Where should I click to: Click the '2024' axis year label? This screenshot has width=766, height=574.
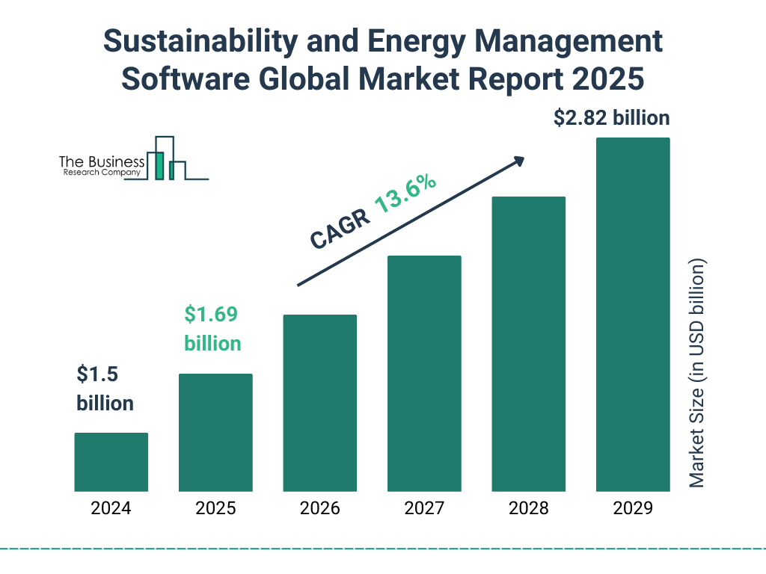[111, 508]
